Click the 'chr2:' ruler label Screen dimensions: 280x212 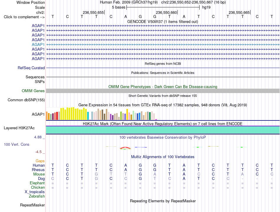40,12
